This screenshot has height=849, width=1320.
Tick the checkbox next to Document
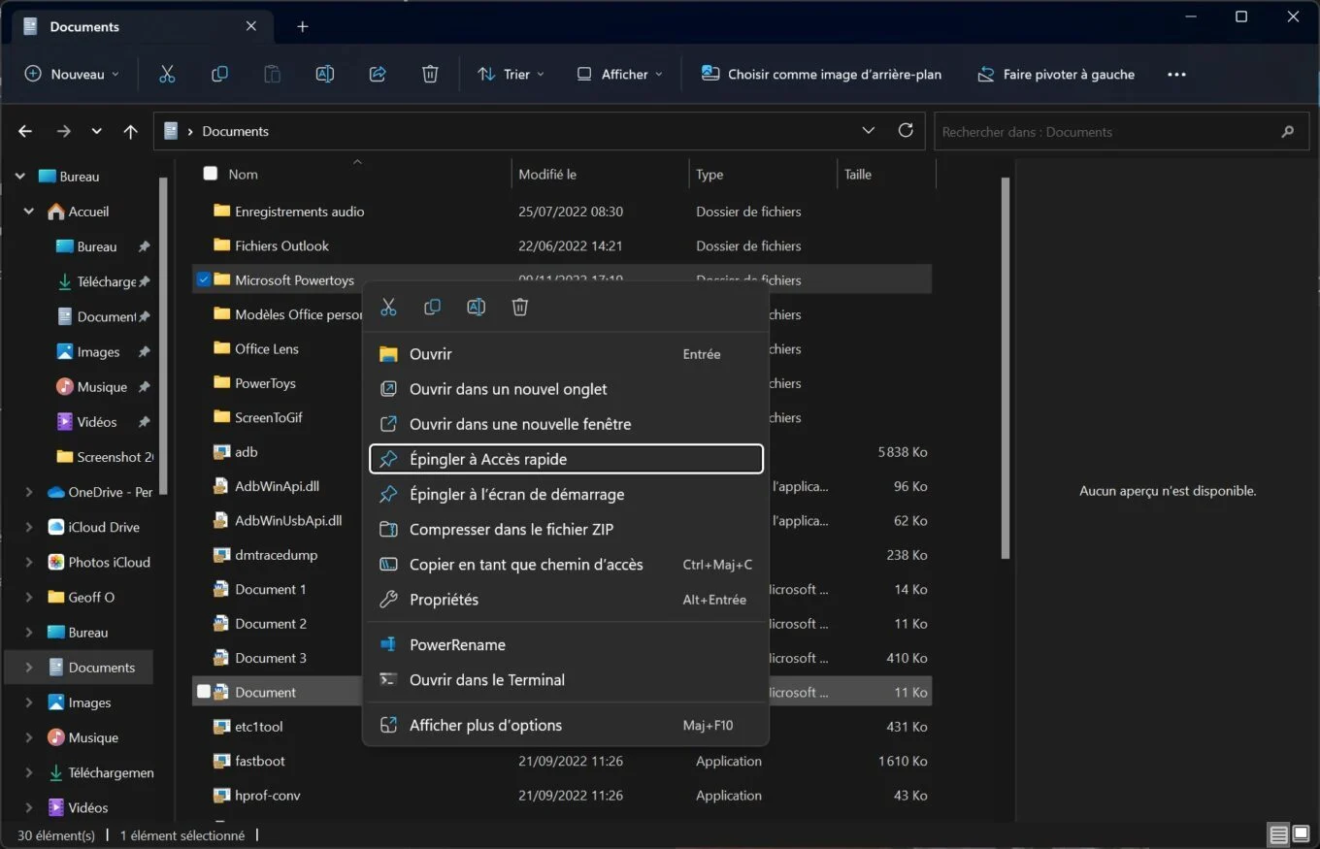pos(203,692)
